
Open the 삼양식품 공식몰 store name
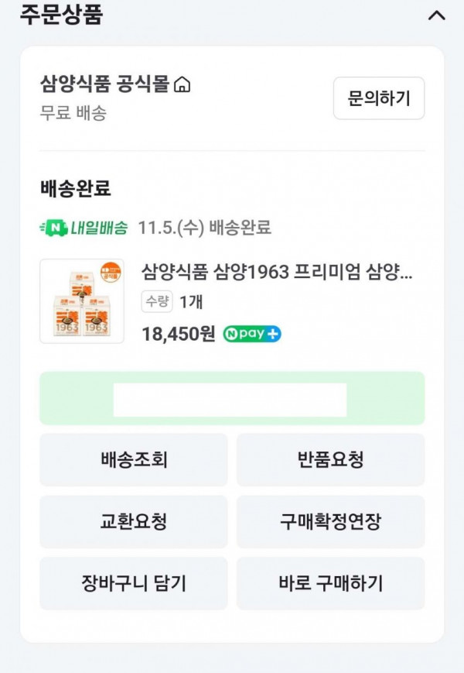click(104, 84)
